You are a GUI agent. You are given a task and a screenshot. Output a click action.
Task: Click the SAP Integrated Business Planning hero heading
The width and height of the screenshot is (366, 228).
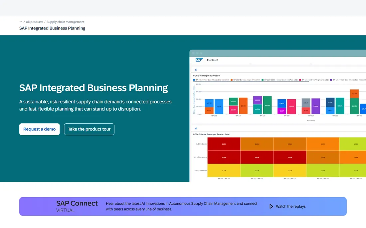pos(93,88)
